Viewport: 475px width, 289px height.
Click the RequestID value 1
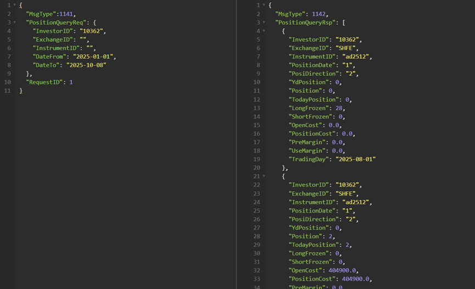point(71,82)
